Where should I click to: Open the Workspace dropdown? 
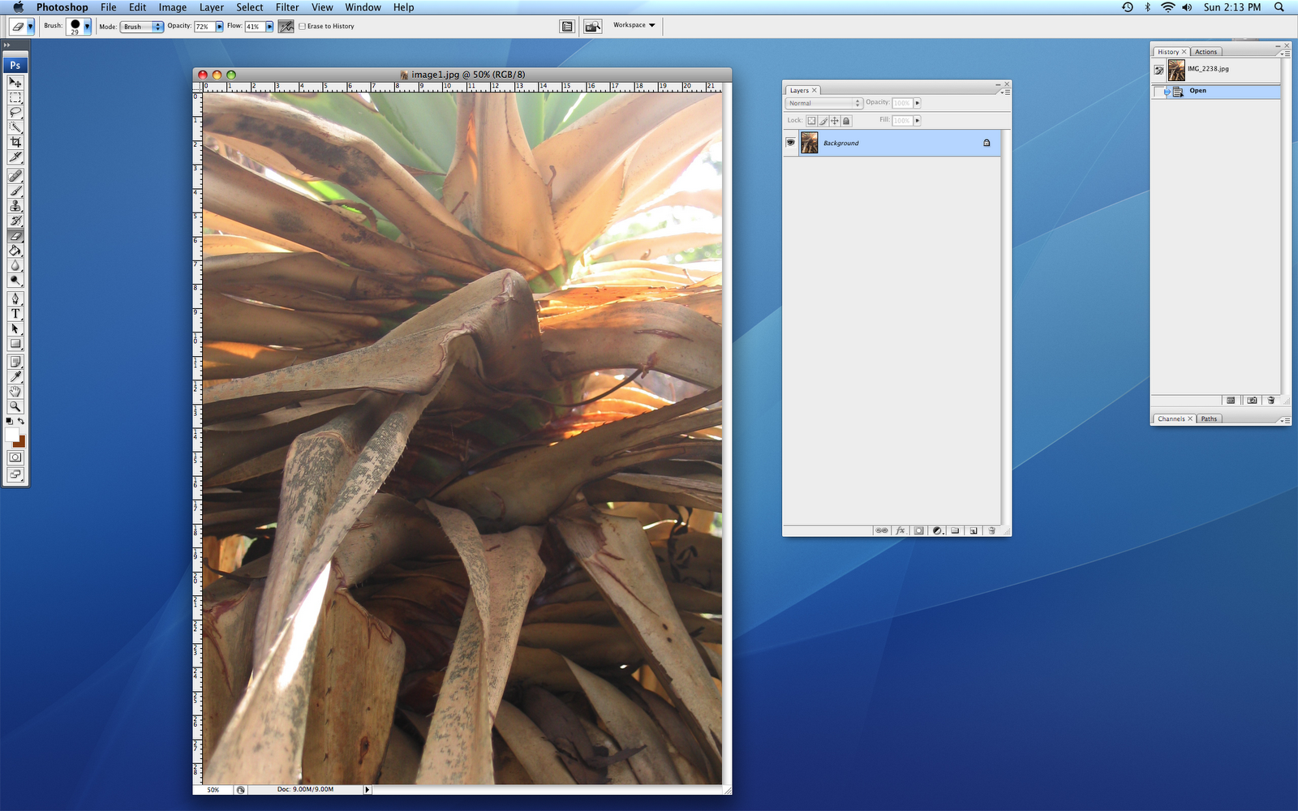(634, 25)
